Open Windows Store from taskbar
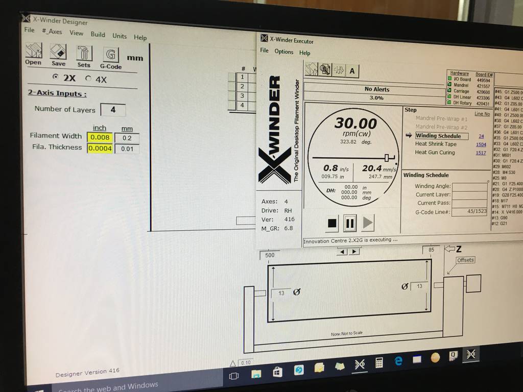 [277, 372]
